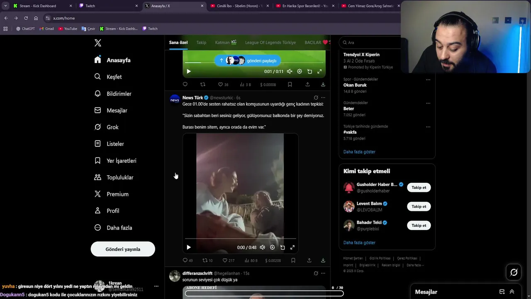Click Daha fazla göster under trends
531x299 pixels.
[359, 152]
